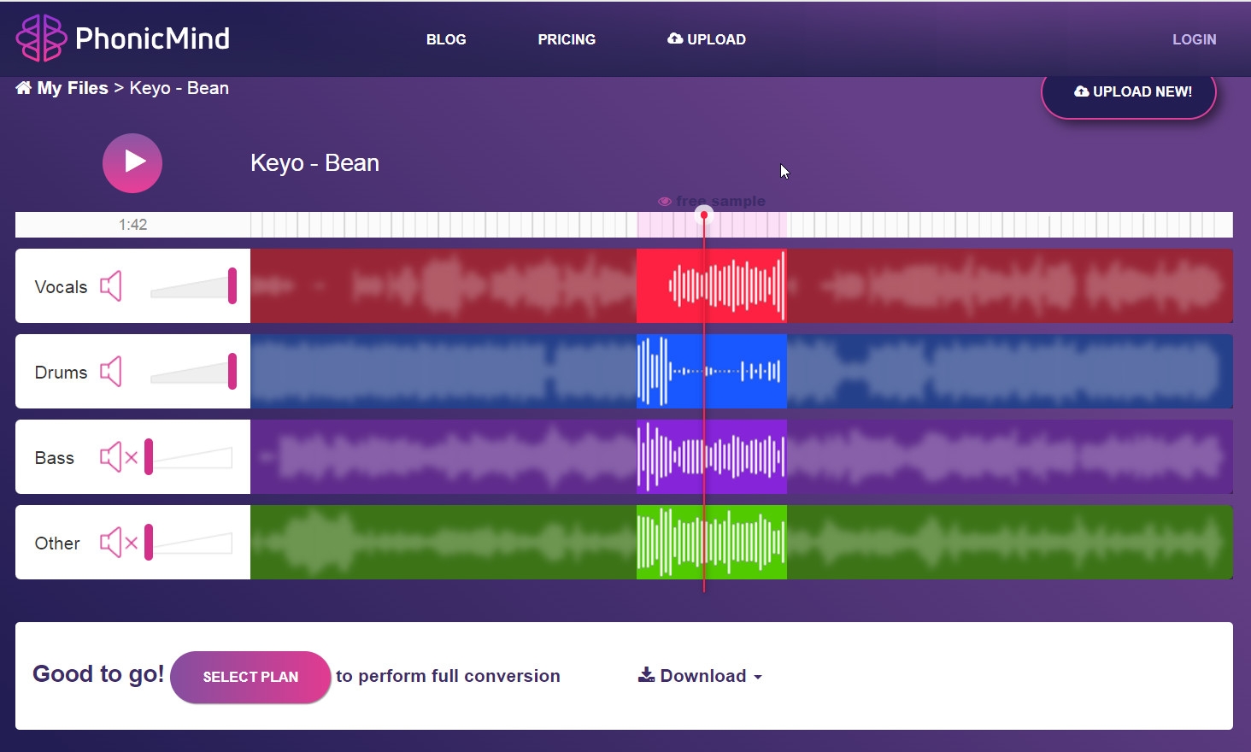This screenshot has height=752, width=1251.
Task: Click the SELECT PLAN button
Action: pyautogui.click(x=250, y=677)
